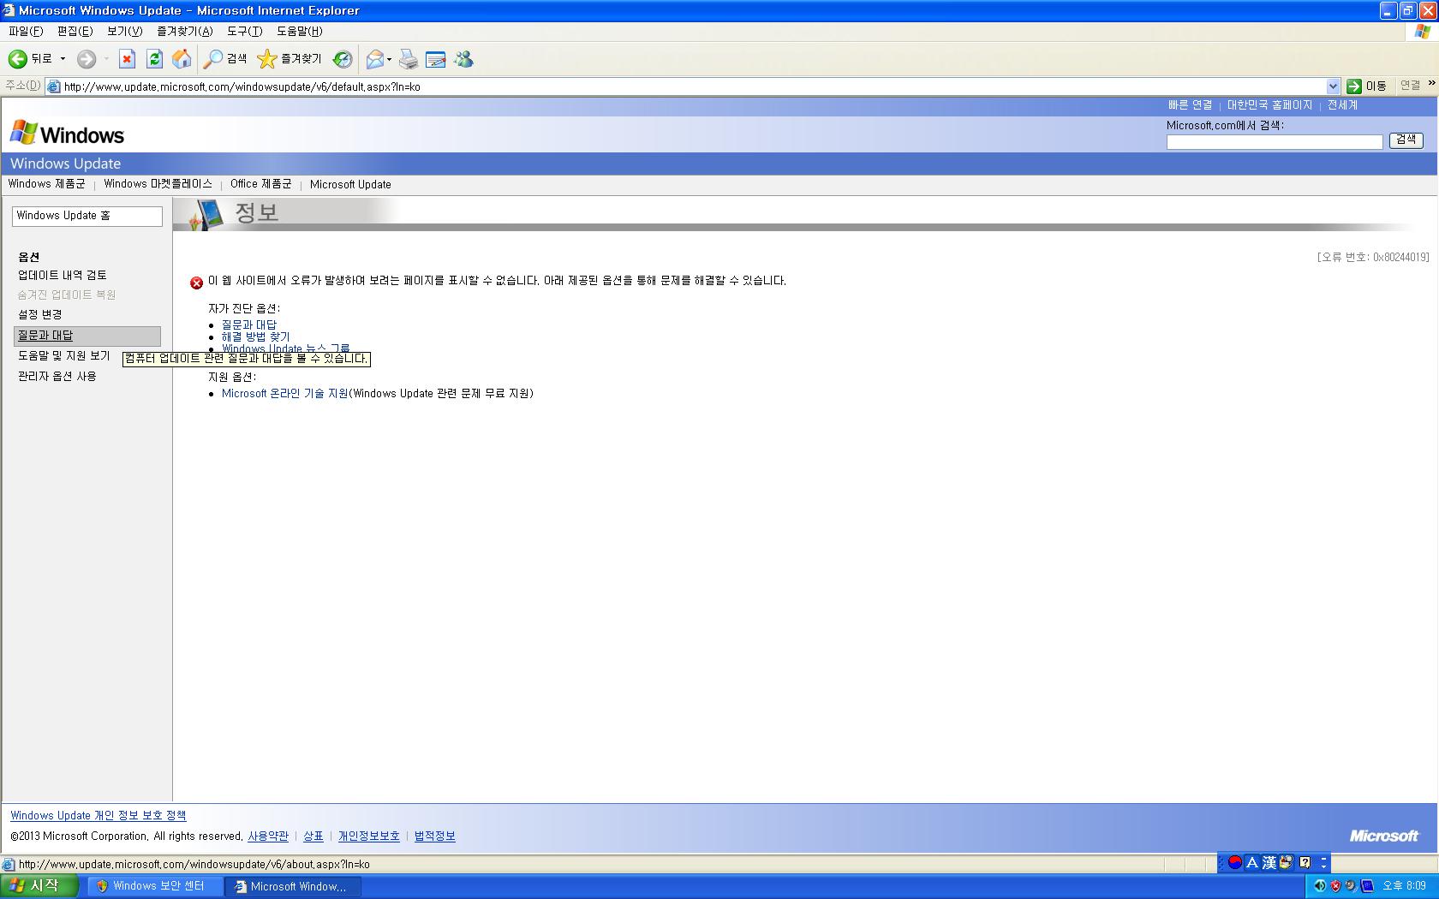Open Microsoft 온라인 기술 지원 link
Image resolution: width=1439 pixels, height=899 pixels.
coord(284,394)
